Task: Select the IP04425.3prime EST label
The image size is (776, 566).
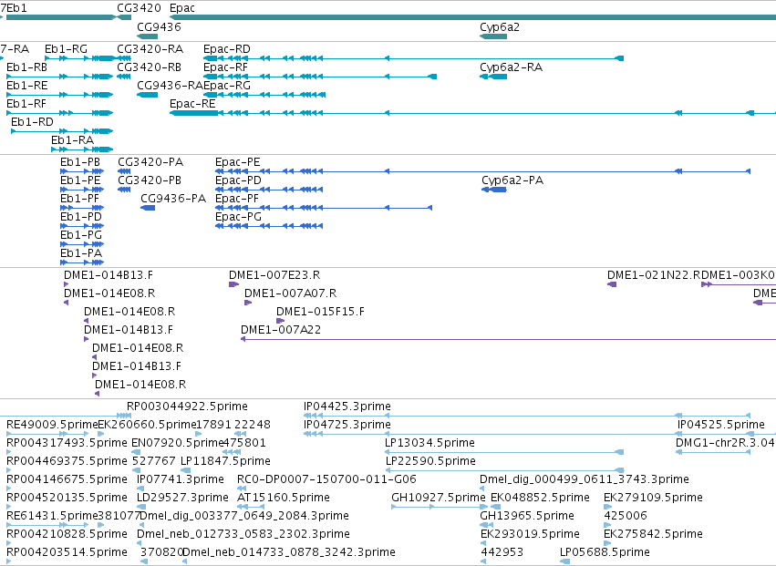Action: pos(347,406)
